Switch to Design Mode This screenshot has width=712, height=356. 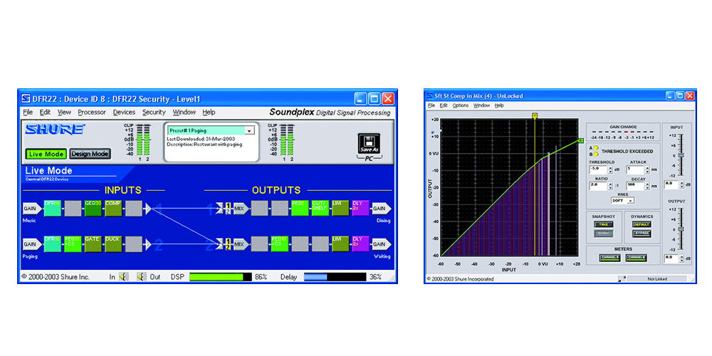click(90, 154)
